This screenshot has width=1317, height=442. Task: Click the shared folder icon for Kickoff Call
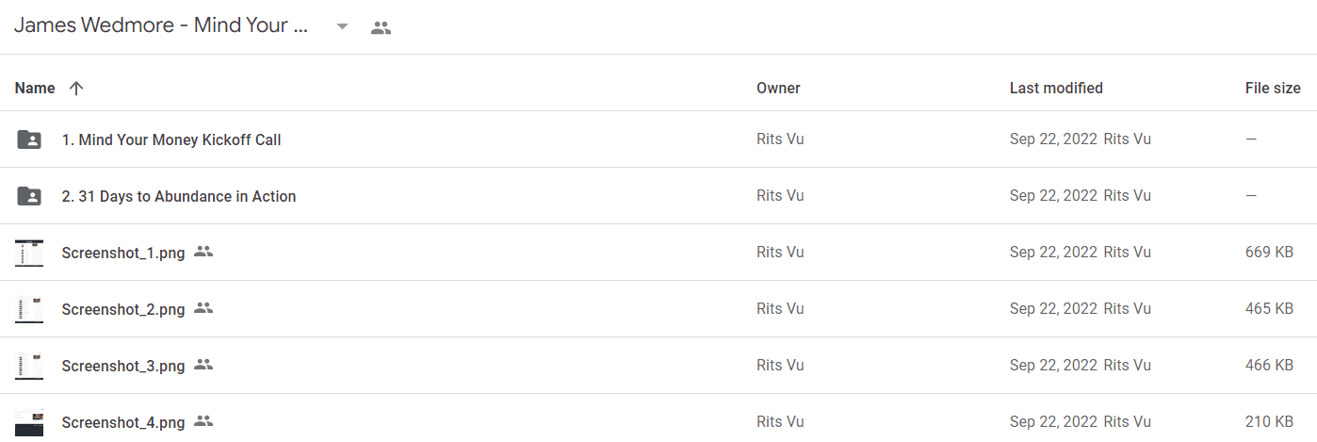[29, 139]
